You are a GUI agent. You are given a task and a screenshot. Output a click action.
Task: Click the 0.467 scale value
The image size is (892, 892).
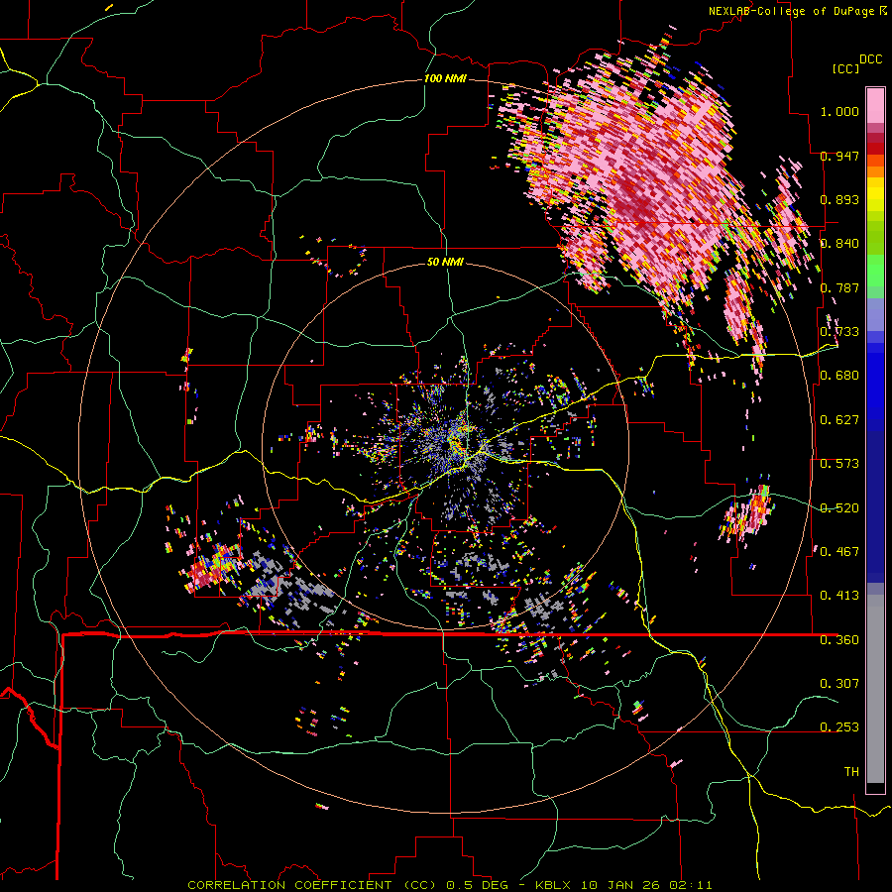(839, 552)
